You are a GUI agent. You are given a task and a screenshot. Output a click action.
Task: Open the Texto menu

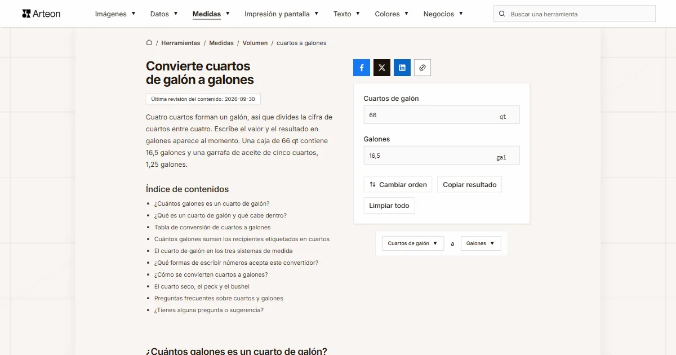(x=347, y=14)
